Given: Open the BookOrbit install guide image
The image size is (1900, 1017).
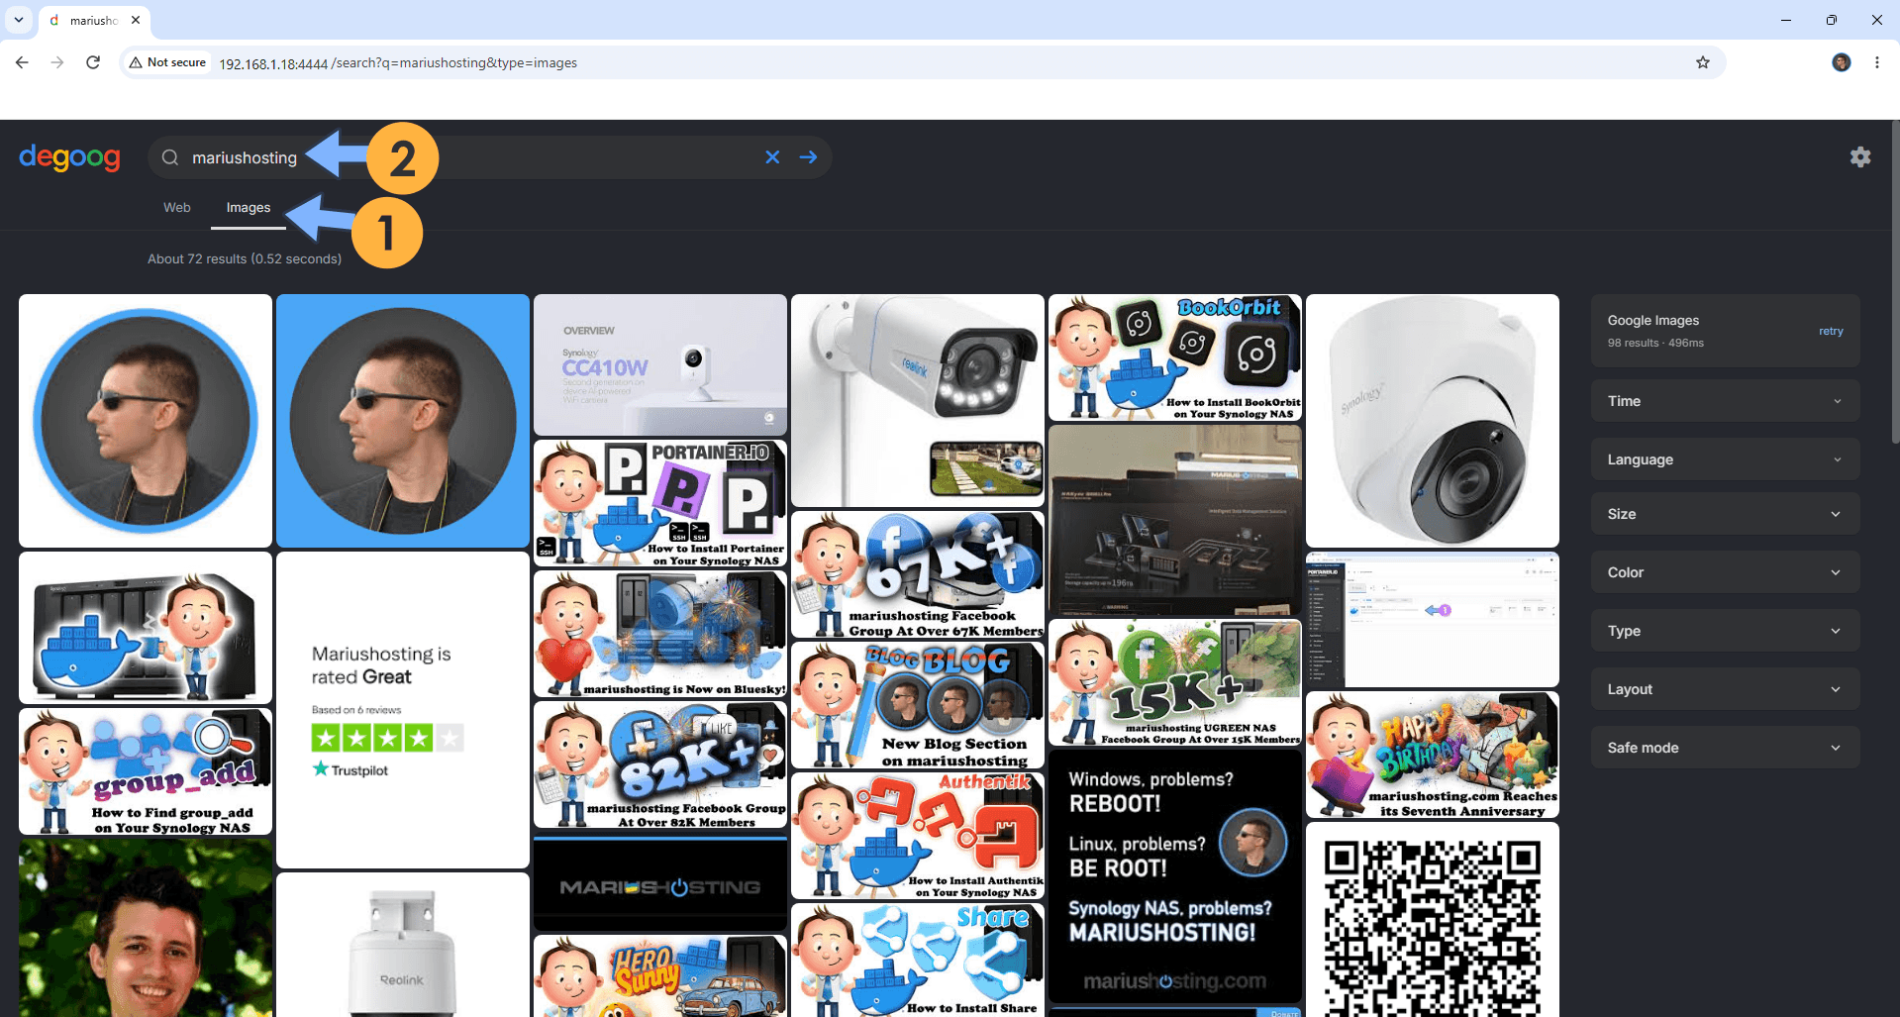Looking at the screenshot, I should click(1175, 357).
